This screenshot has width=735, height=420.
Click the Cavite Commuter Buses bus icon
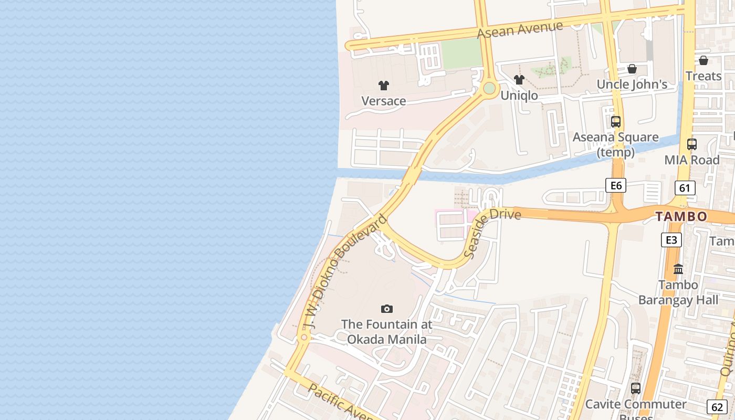(x=636, y=388)
